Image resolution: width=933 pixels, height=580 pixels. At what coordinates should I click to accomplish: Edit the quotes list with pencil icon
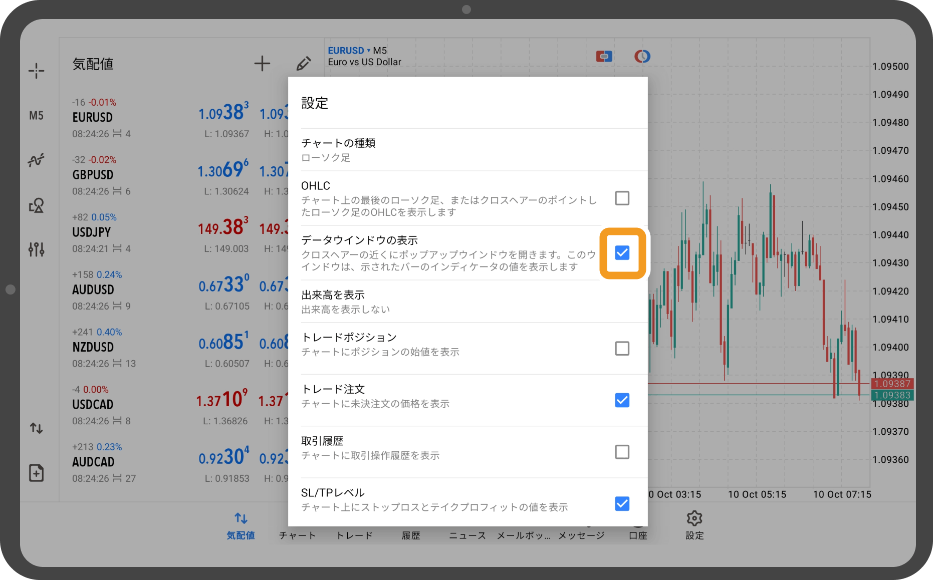point(303,64)
